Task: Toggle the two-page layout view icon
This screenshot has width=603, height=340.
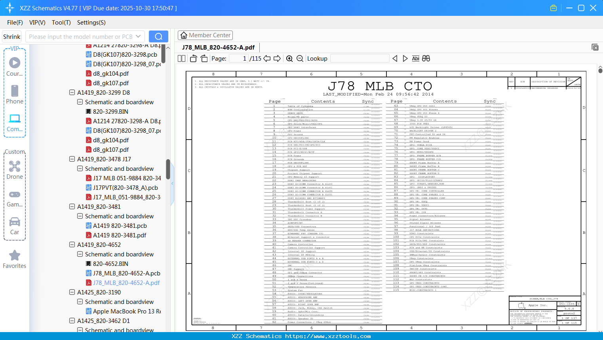Action: point(182,58)
